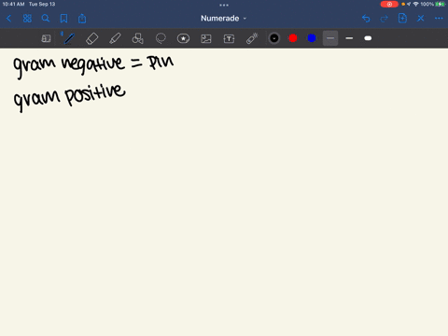
Task: Bookmark this page
Action: (63, 19)
